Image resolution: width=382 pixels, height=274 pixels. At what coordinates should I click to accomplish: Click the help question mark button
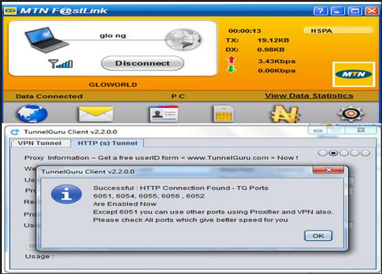point(320,11)
